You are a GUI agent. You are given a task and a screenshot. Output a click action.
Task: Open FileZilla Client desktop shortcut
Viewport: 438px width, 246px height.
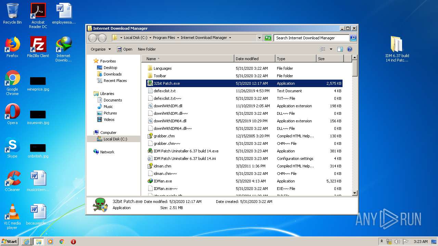coord(38,47)
